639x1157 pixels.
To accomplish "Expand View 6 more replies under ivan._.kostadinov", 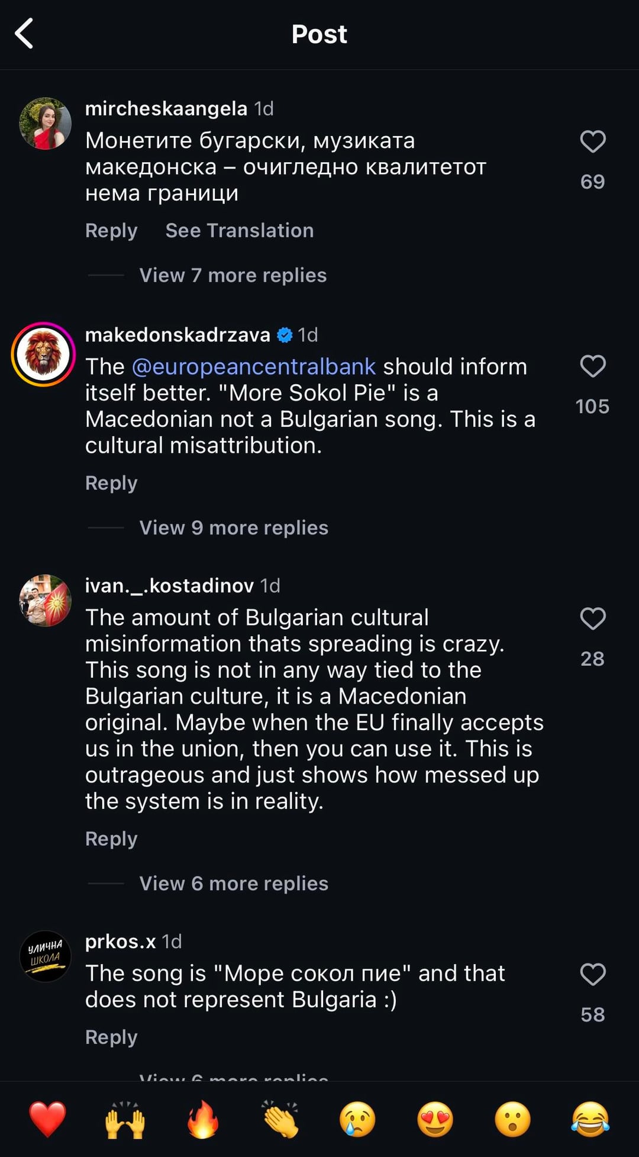I will click(233, 884).
